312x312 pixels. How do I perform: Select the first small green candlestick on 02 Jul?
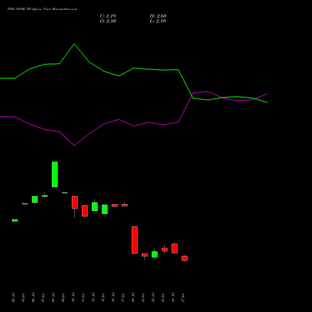(x=15, y=220)
